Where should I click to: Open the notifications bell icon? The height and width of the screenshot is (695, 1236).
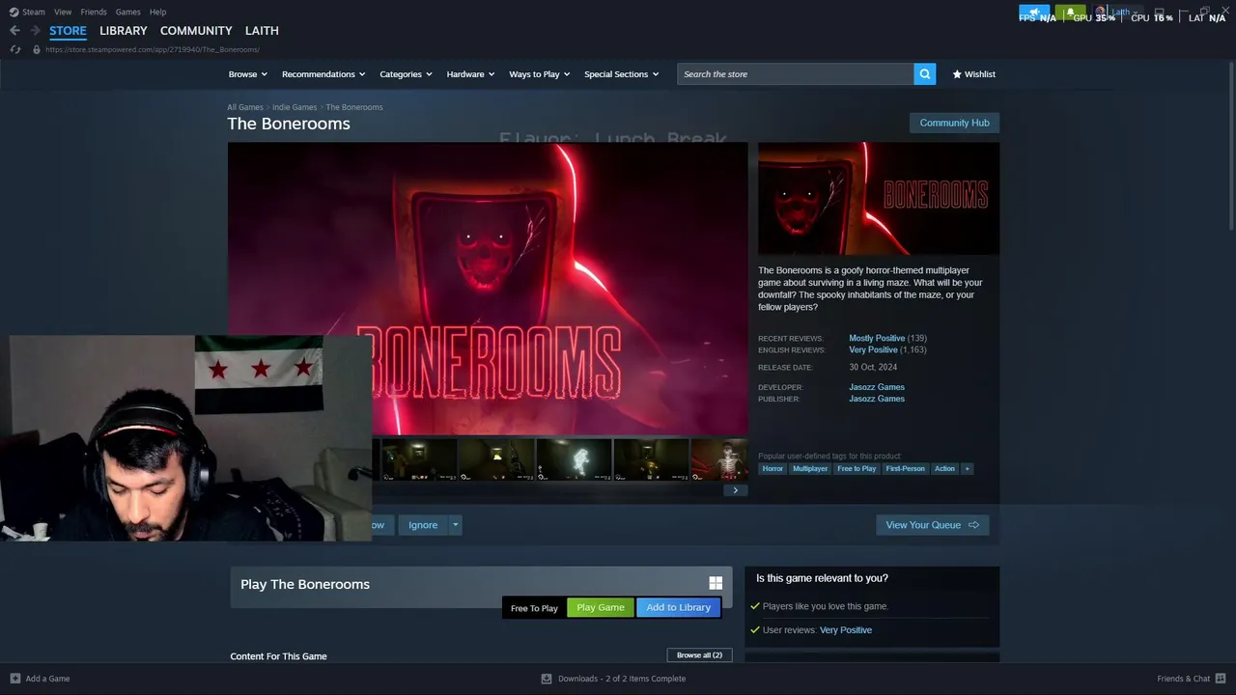point(1070,13)
